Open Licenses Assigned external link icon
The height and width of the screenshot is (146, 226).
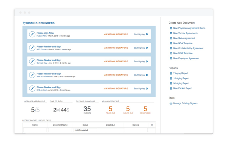pos(44,101)
